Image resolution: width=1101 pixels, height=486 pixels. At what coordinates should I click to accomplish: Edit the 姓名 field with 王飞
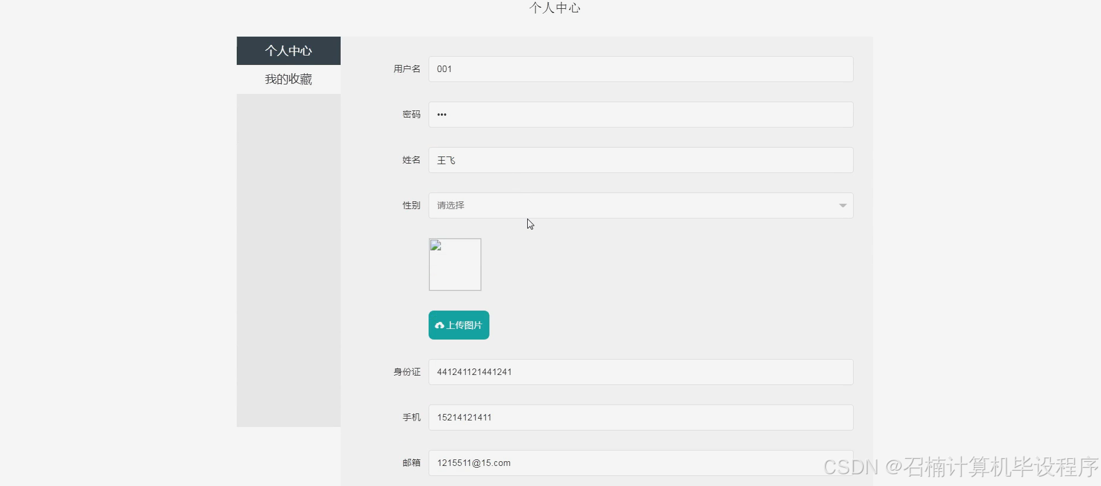tap(641, 160)
